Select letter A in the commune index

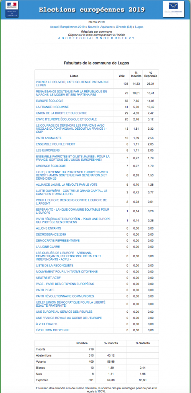tap(59, 38)
